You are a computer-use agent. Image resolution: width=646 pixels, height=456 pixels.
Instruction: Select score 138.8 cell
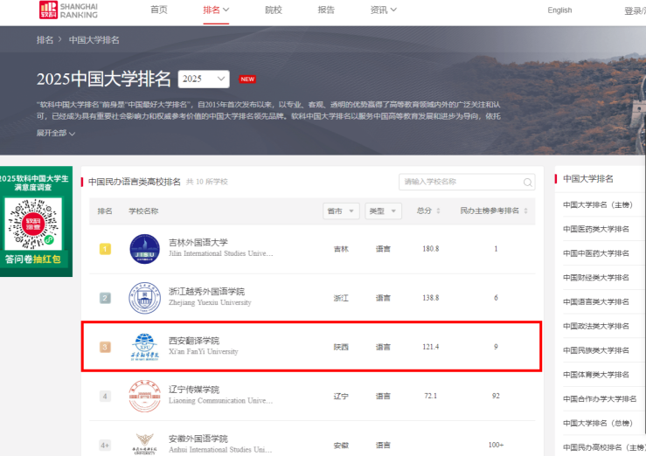431,298
